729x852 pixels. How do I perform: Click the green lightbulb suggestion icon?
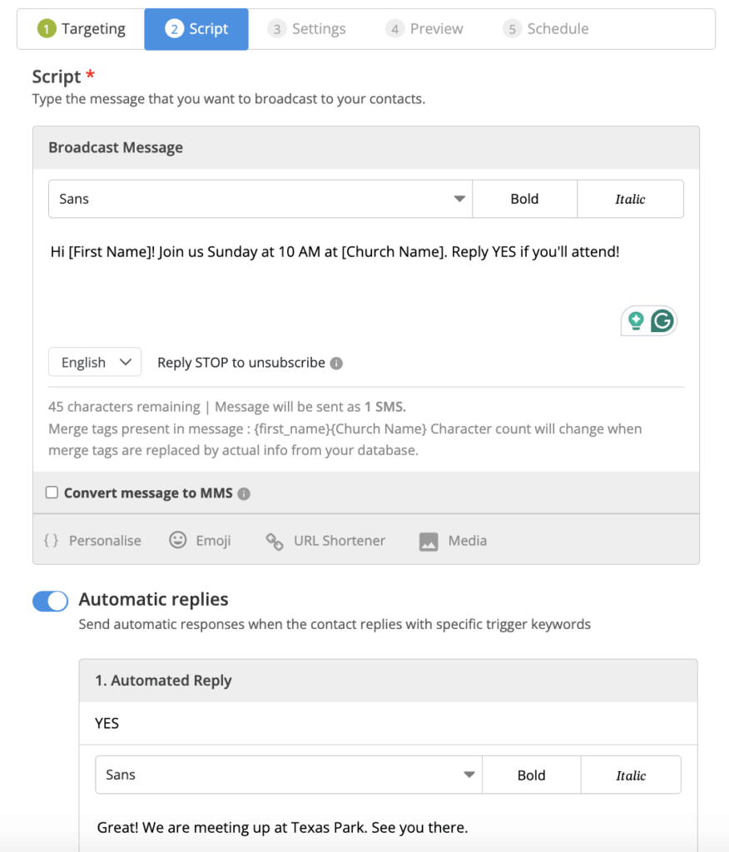(637, 320)
